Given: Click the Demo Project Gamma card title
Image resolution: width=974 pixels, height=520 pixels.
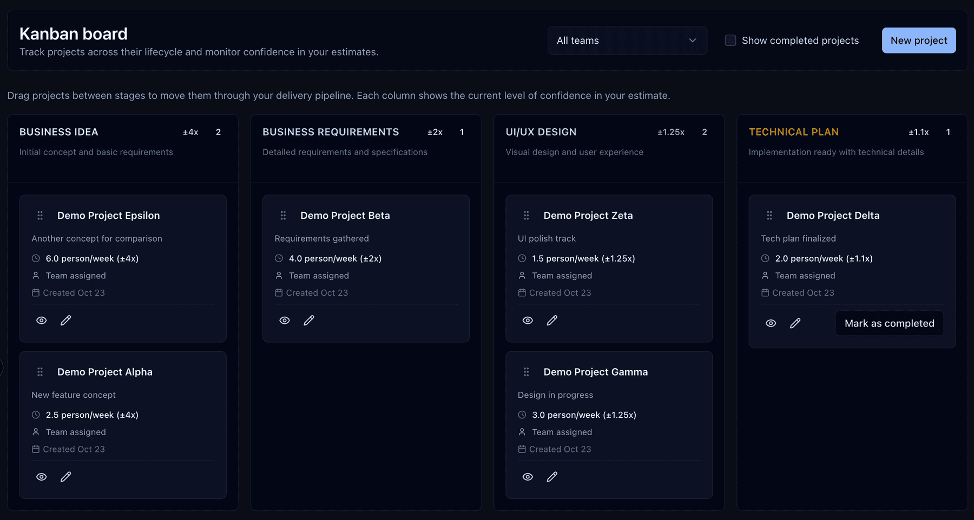Looking at the screenshot, I should (x=595, y=372).
